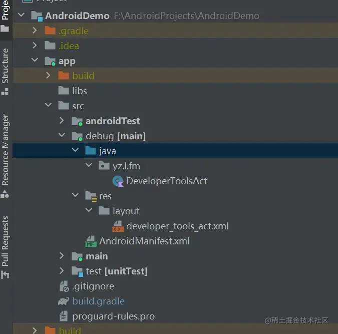The image size is (338, 334).
Task: Open the Pull Requests tool window
Action: (x=5, y=247)
